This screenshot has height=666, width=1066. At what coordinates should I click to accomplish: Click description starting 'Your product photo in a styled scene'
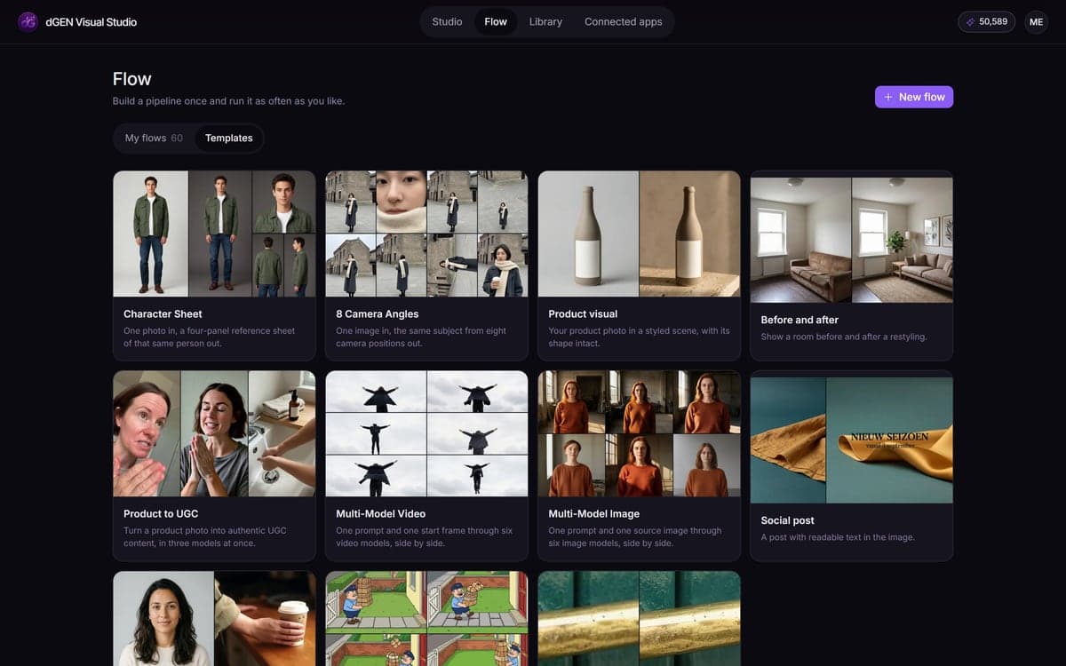coord(639,337)
